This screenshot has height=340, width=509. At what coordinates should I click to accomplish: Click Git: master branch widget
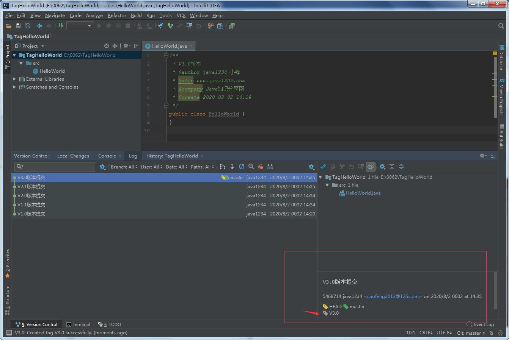pos(471,333)
